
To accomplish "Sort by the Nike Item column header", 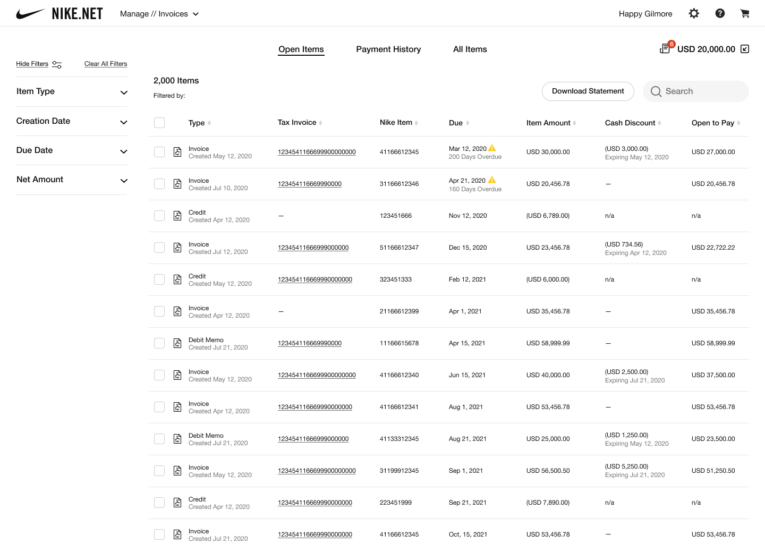I will click(x=398, y=123).
